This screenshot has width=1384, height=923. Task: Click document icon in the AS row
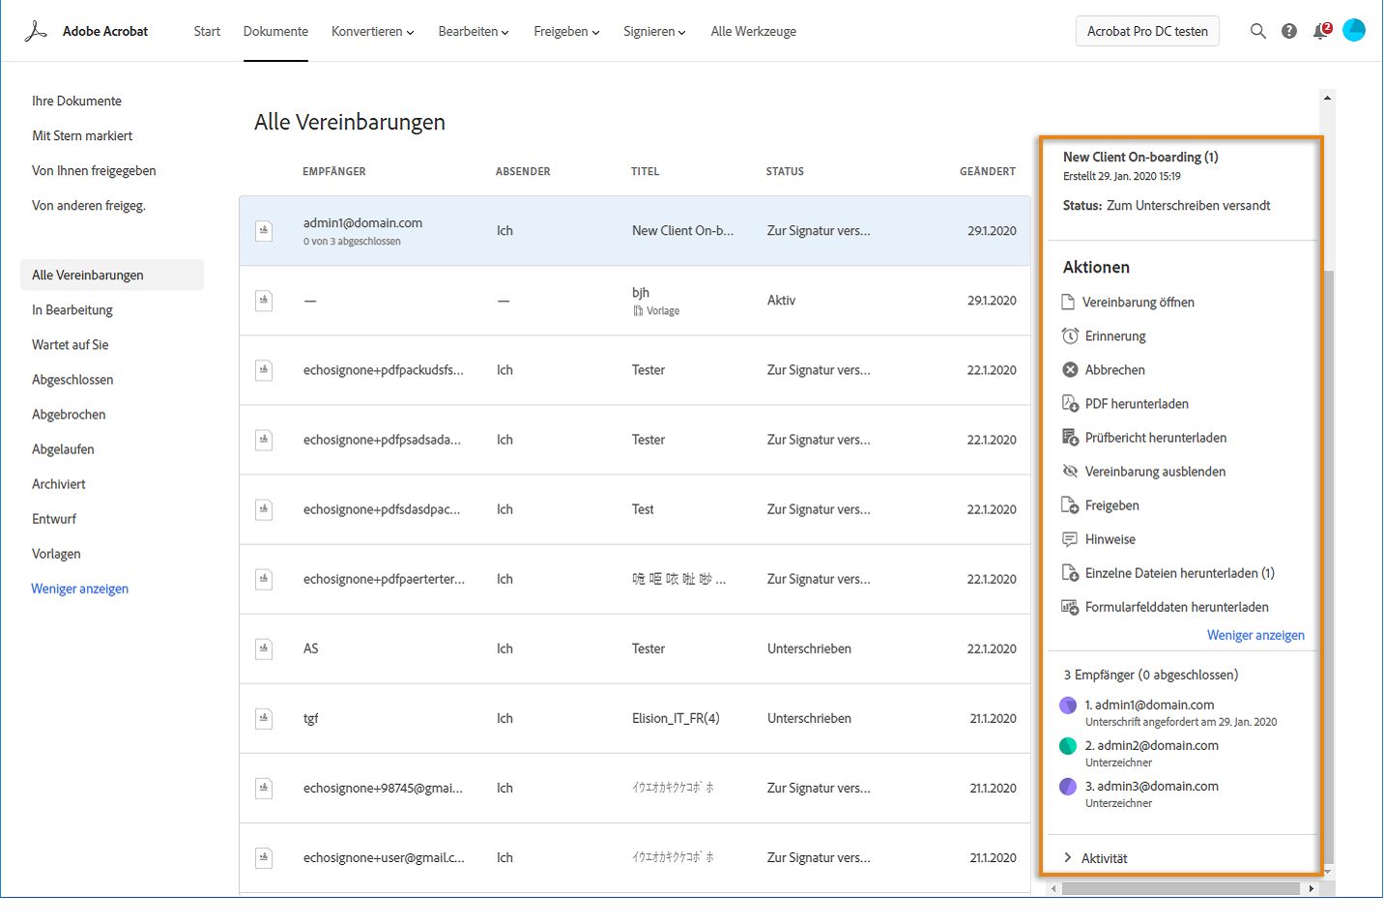(264, 649)
